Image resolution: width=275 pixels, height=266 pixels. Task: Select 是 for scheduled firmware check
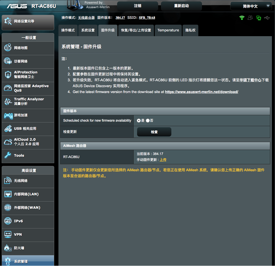point(139,121)
